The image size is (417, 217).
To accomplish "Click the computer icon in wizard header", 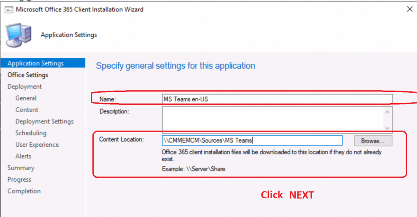I will (x=19, y=35).
